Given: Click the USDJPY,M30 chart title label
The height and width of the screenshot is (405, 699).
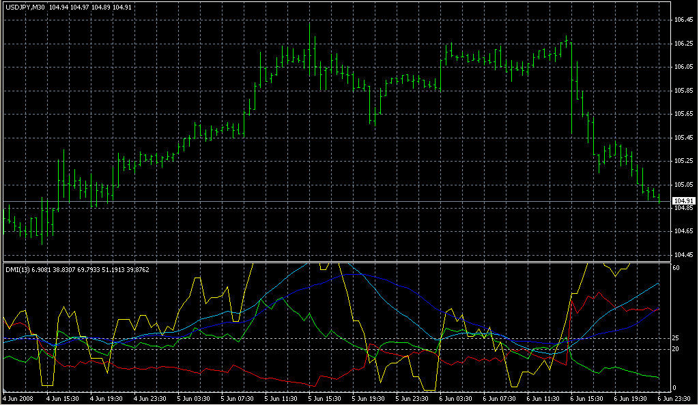Looking at the screenshot, I should pyautogui.click(x=25, y=7).
